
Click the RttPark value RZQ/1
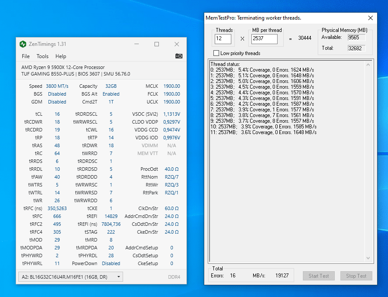coord(172,193)
